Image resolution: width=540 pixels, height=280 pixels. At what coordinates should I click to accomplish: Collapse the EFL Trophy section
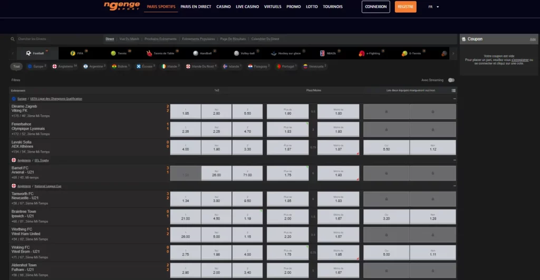click(x=455, y=160)
